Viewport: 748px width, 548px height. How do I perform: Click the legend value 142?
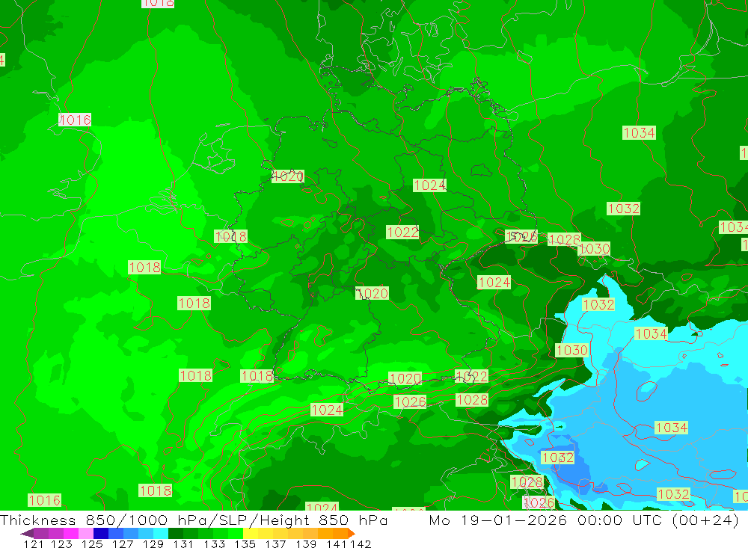coord(361,544)
